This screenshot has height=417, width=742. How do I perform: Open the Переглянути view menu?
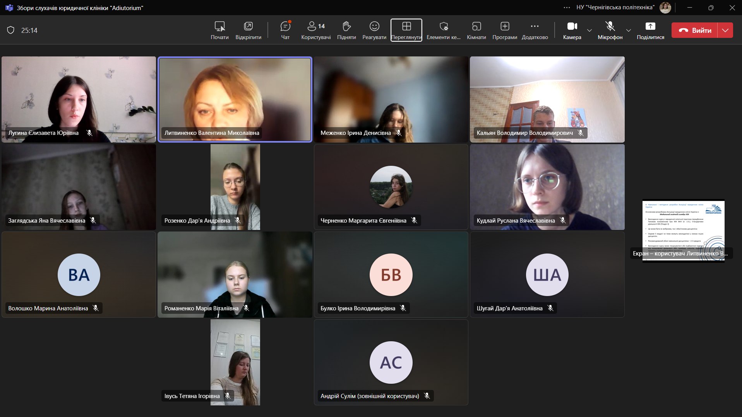tap(406, 30)
